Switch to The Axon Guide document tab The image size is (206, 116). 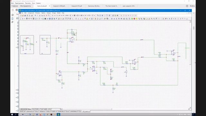pos(111,6)
